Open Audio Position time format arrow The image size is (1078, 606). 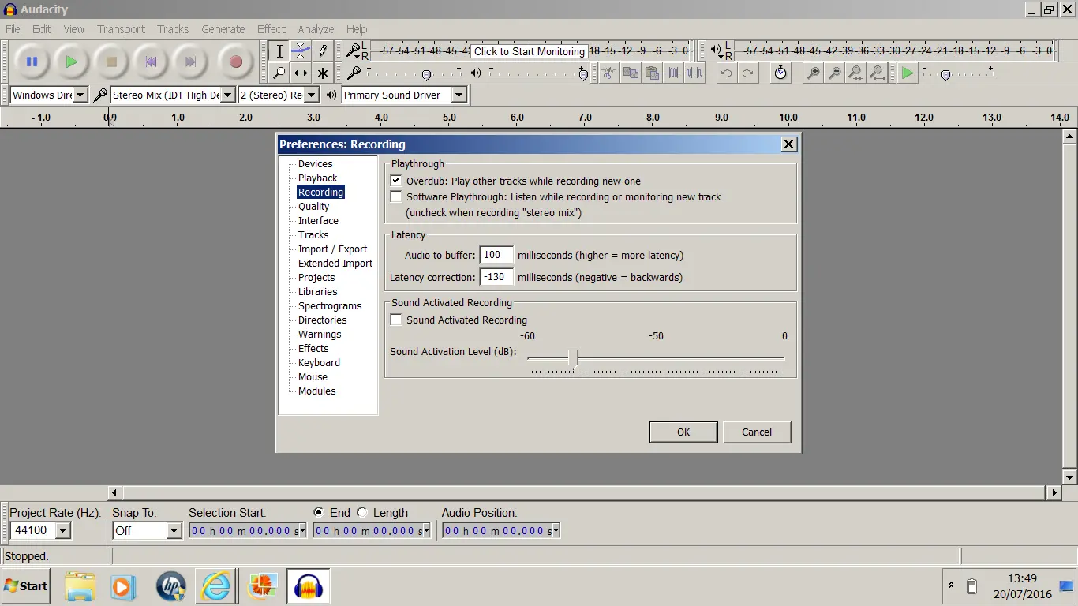(556, 530)
